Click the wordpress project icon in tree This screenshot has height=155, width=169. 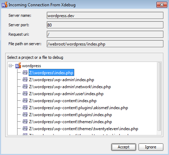18,65
